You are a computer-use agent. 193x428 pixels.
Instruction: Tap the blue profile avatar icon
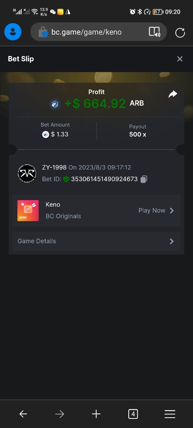tap(13, 32)
